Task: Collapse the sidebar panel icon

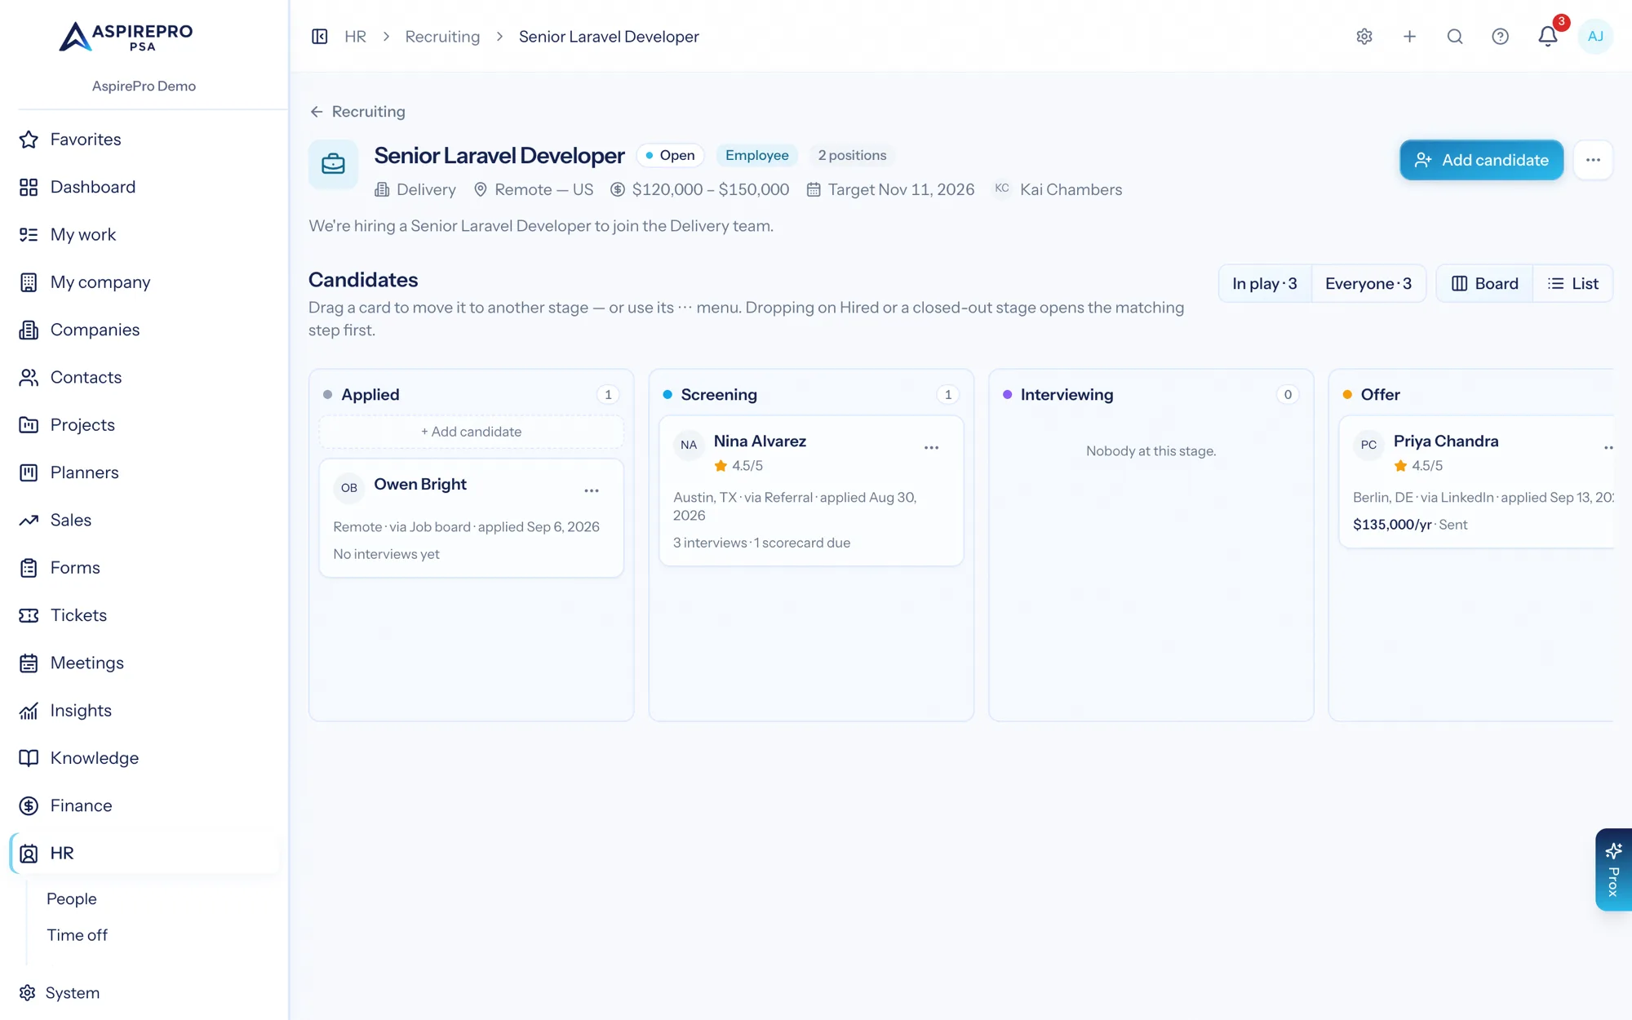Action: (320, 37)
